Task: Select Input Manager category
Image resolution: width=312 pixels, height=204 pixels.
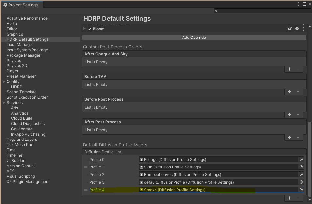Action: [x=20, y=45]
